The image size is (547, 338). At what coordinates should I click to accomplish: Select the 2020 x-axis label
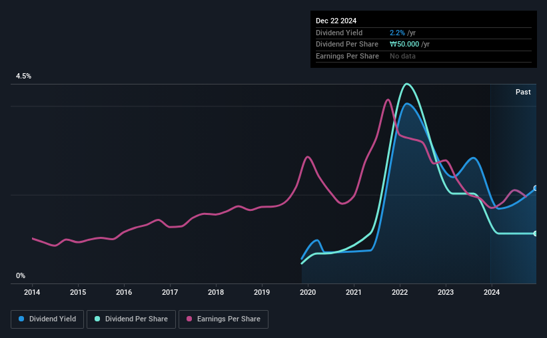point(308,292)
